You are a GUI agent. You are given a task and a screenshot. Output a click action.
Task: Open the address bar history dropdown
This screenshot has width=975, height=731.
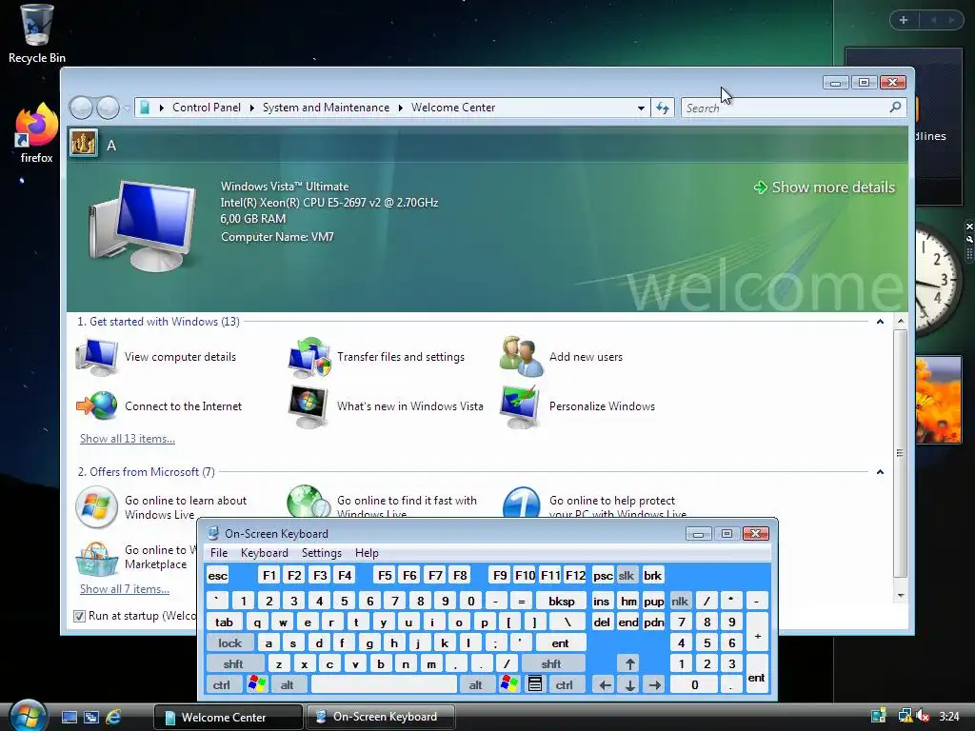pos(641,109)
